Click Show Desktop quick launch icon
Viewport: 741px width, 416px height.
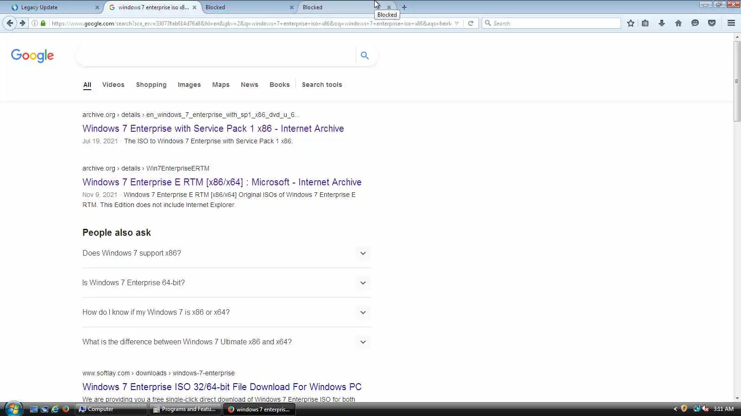34,409
